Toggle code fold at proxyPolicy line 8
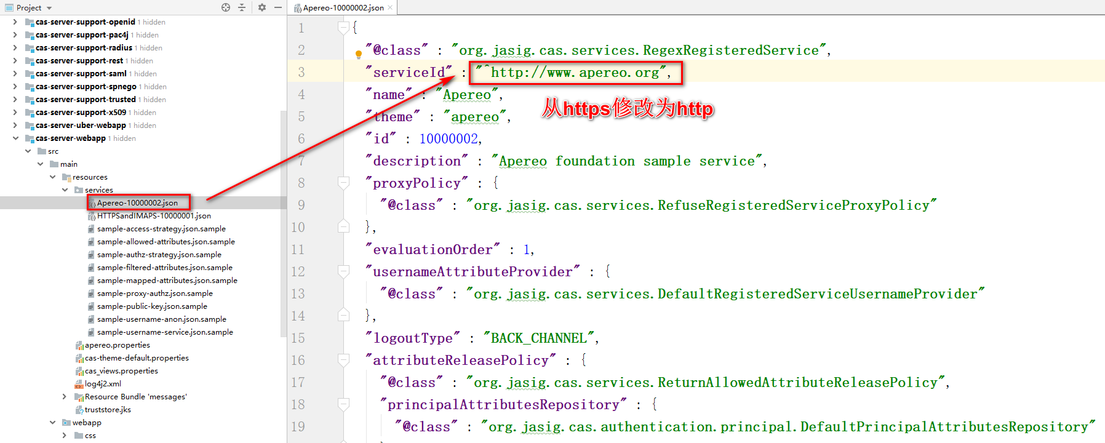1105x443 pixels. (x=344, y=183)
